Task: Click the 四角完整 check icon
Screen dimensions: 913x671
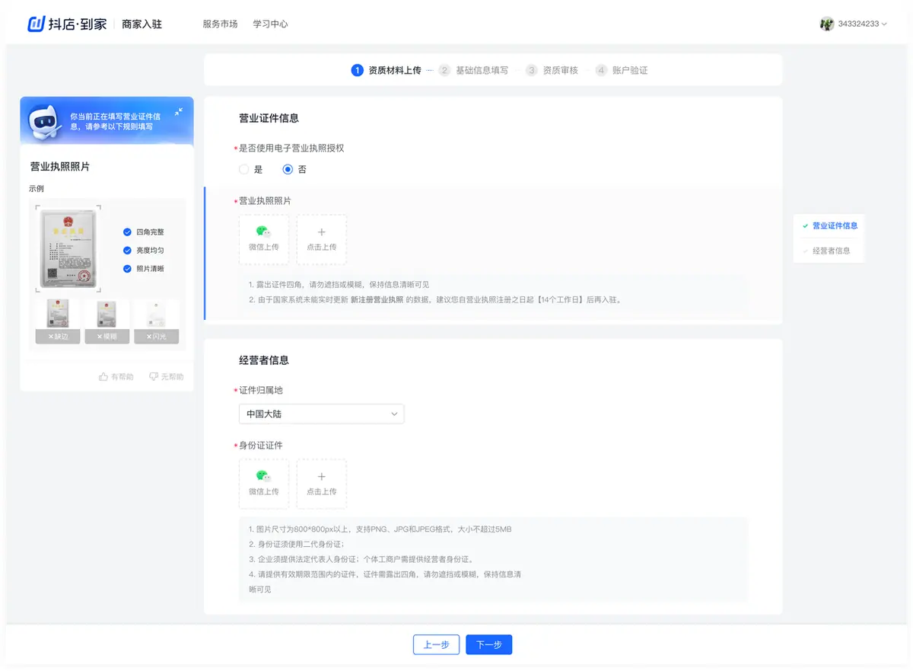Action: tap(127, 232)
